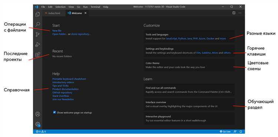Screen dimensions: 278x137
Task: Open the Run menu
Action: point(86,7)
